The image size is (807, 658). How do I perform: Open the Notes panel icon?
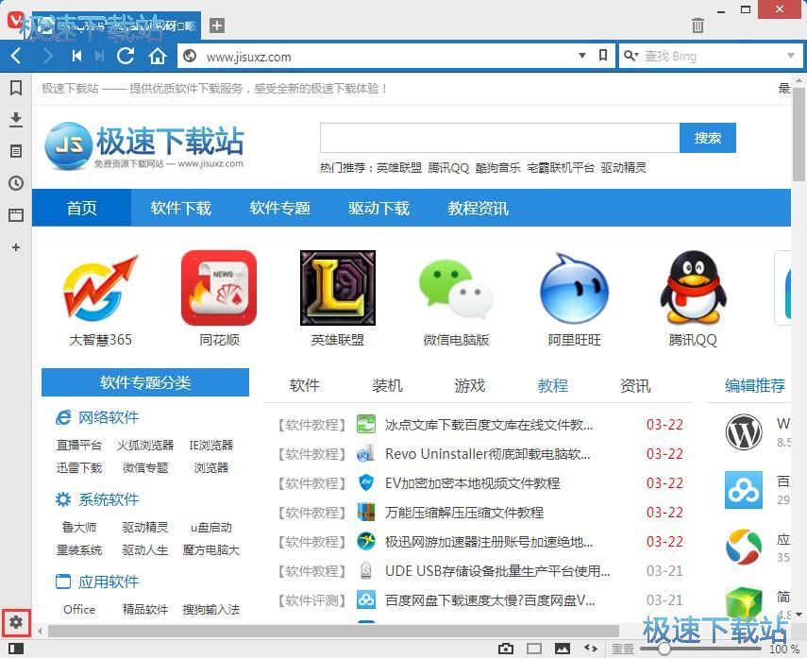16,151
